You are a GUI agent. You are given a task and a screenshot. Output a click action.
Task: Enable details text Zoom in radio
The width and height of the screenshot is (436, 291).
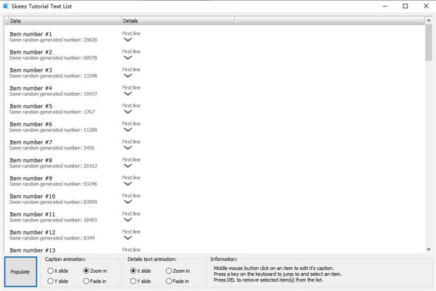coord(169,271)
